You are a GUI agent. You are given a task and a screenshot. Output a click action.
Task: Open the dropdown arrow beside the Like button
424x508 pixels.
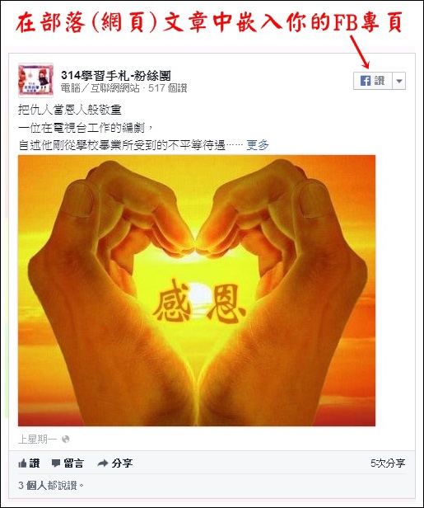[399, 80]
